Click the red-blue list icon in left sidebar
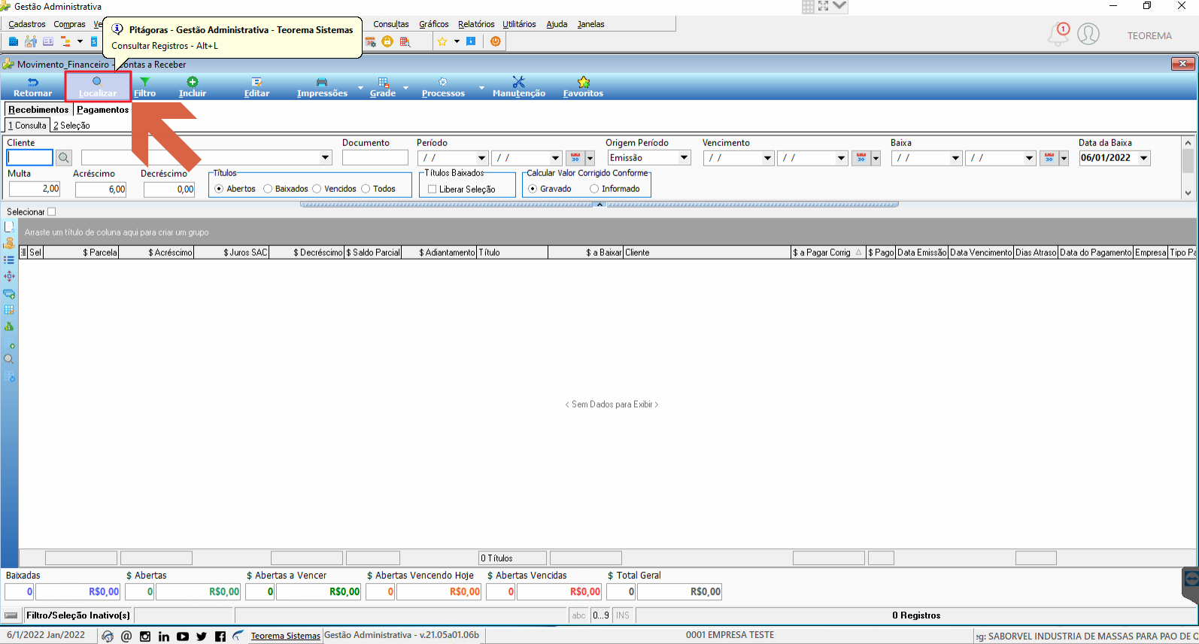The height and width of the screenshot is (644, 1199). [x=9, y=260]
